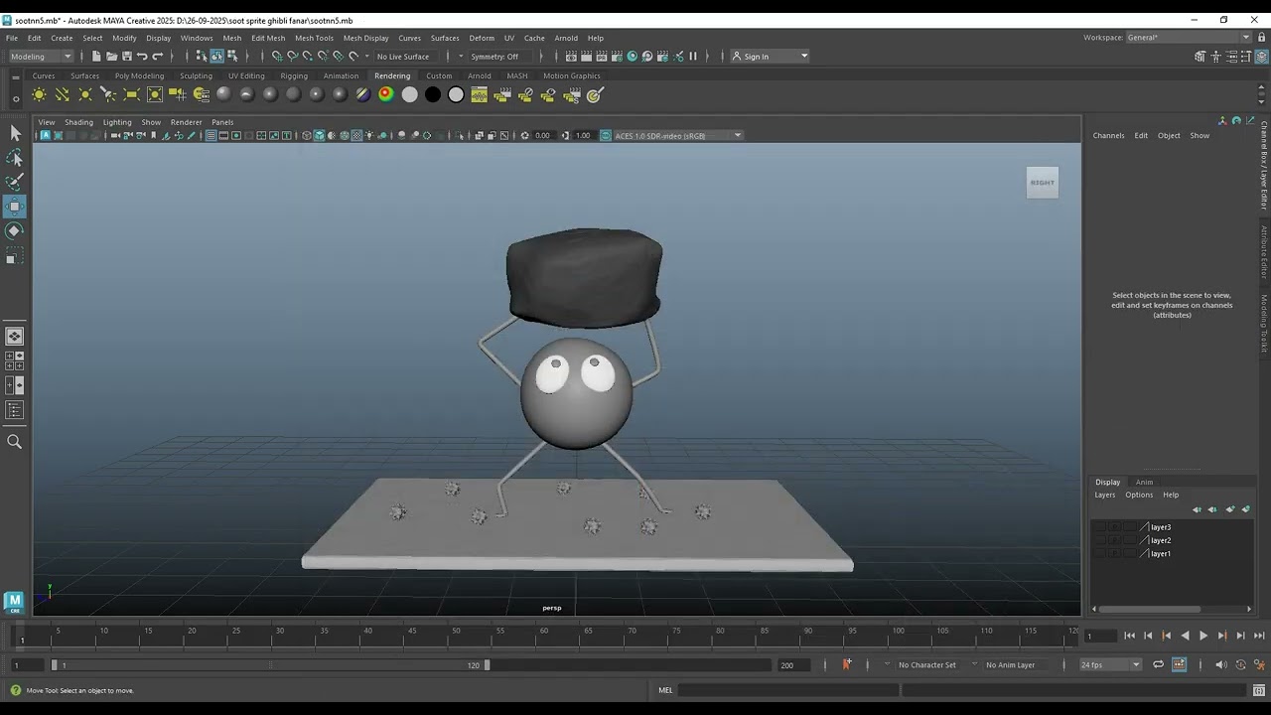Create a new scene file icon
Viewport: 1271px width, 715px height.
tap(96, 57)
